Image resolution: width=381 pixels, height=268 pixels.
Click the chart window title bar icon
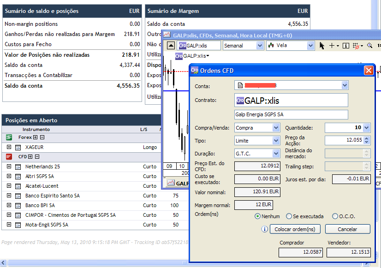pyautogui.click(x=167, y=35)
